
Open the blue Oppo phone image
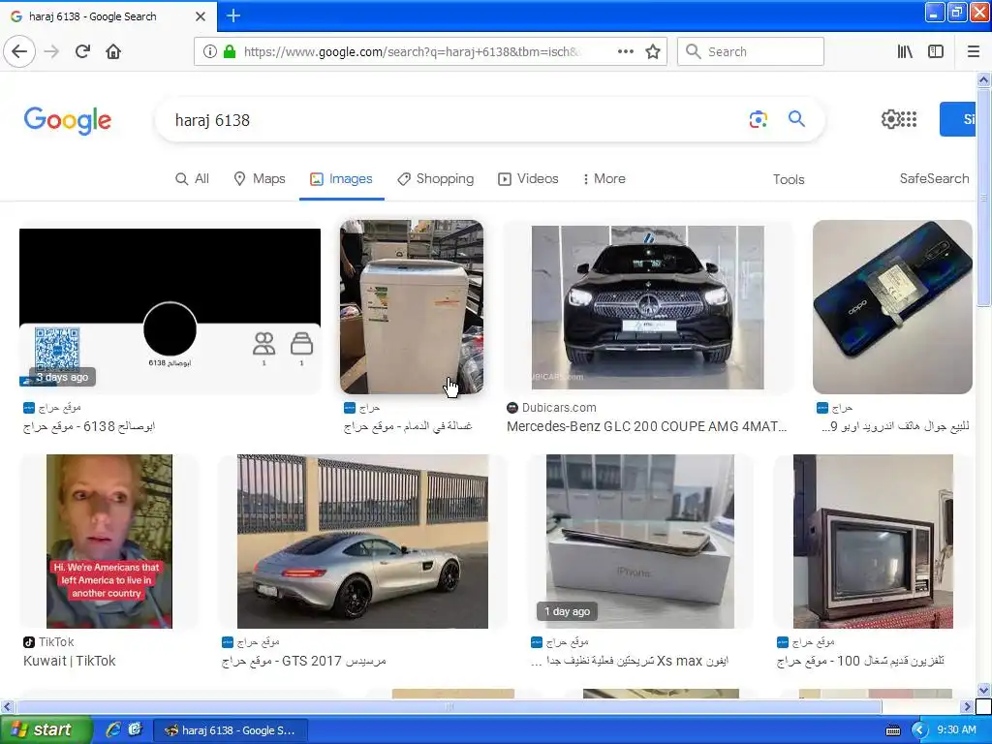coord(892,307)
